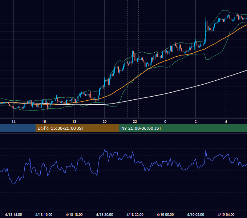Screen dimensions: 247x218
Task: Click the 0 hour label on price chart axis
Action: [165, 122]
